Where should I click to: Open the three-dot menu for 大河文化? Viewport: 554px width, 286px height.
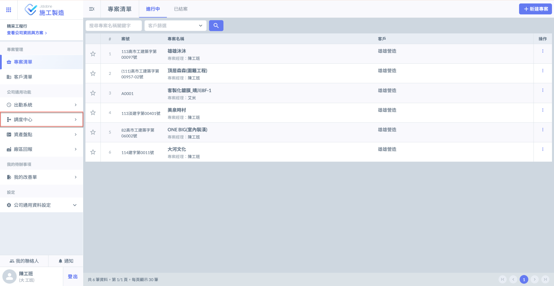click(542, 149)
